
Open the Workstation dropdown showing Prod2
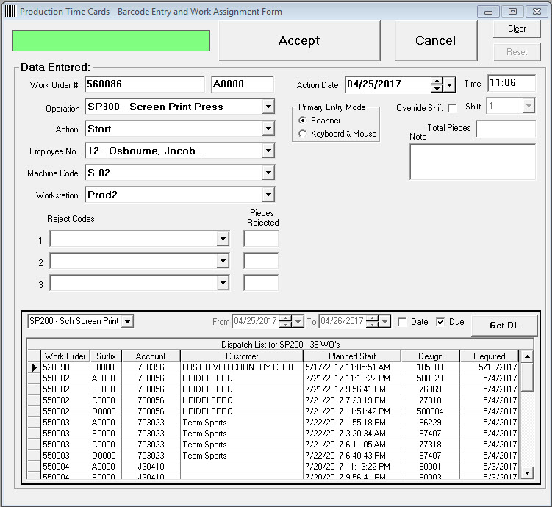pyautogui.click(x=268, y=195)
